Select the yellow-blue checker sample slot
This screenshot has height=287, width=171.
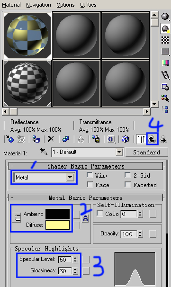27,36
